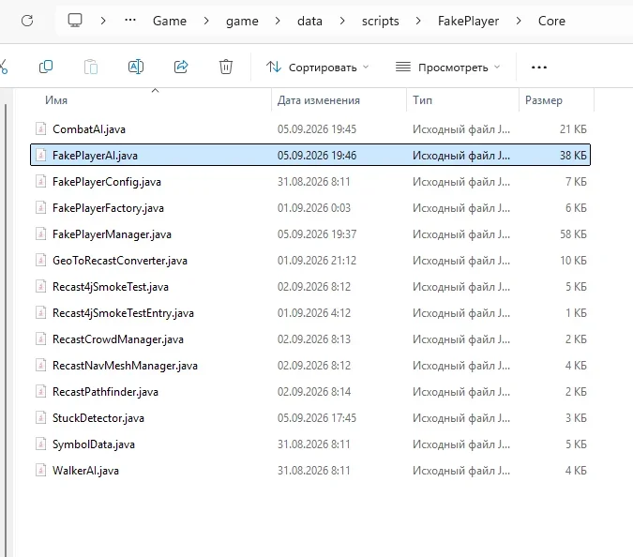Click the Core breadcrumb segment

coord(551,21)
